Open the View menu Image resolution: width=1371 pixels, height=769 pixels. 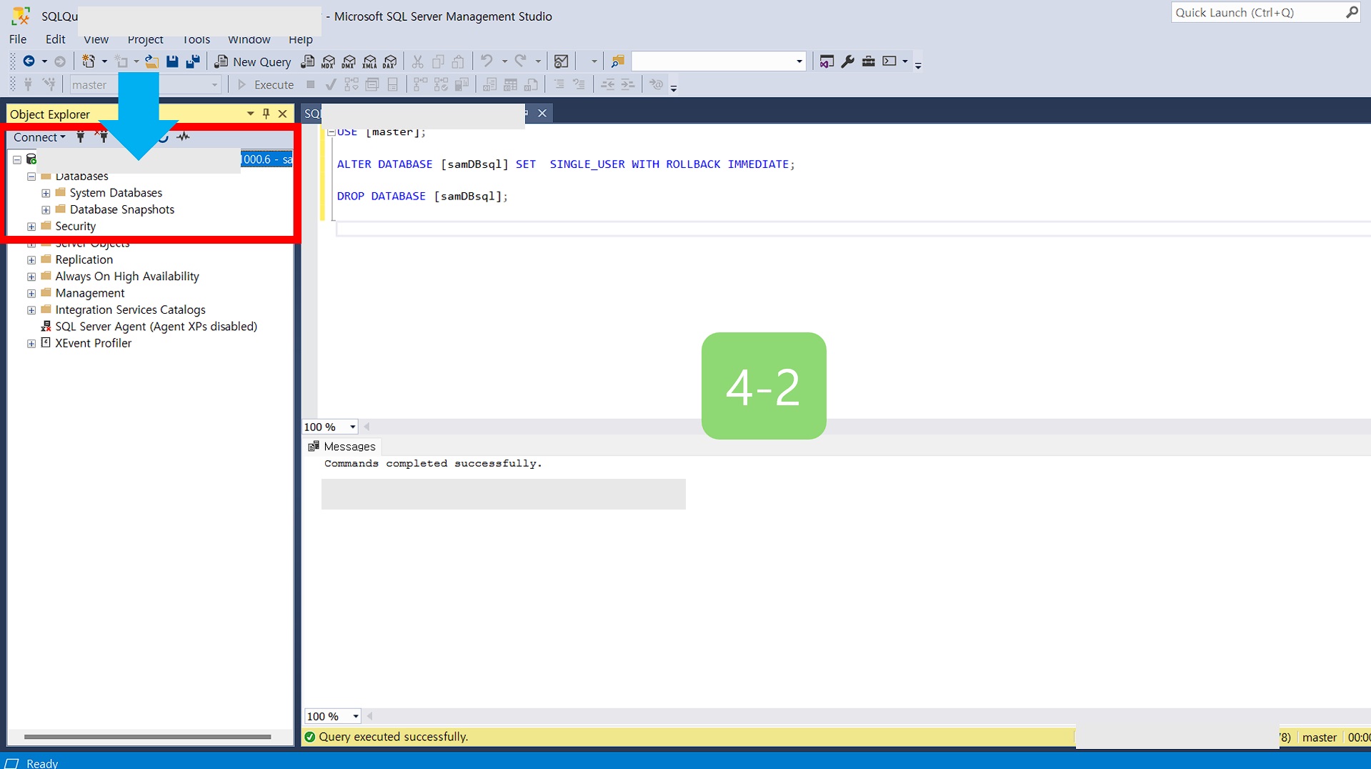click(96, 39)
